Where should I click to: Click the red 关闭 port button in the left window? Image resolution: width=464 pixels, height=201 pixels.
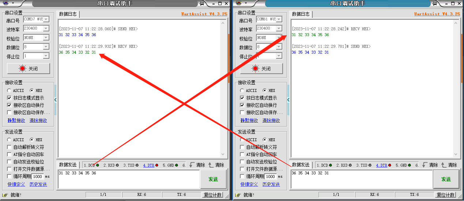(29, 69)
